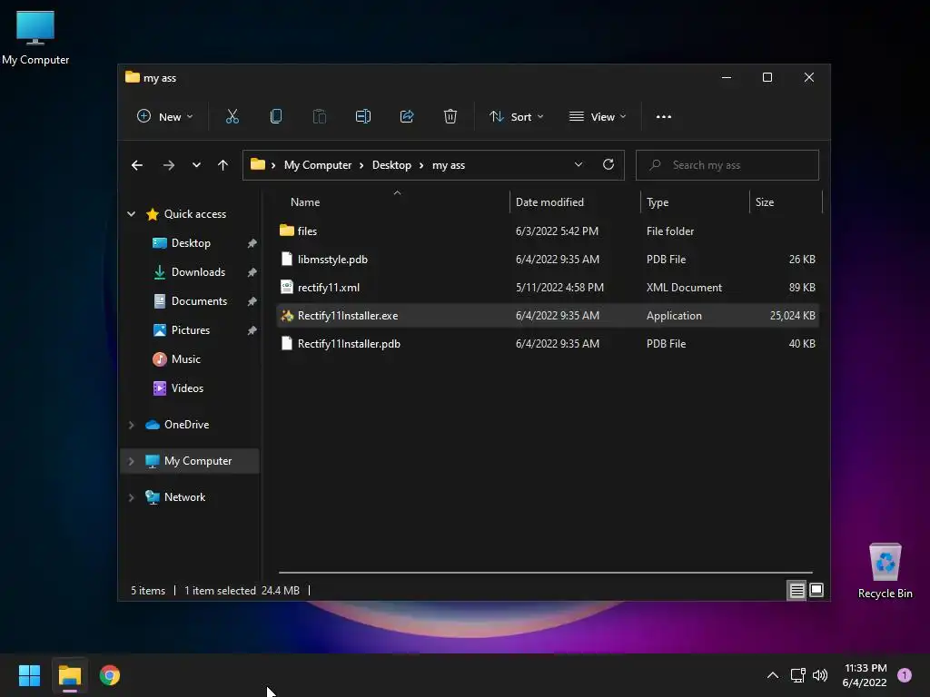
Task: Click Desktop breadcrumb in address bar
Action: click(391, 165)
